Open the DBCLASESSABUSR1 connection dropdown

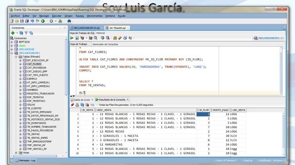282,38
